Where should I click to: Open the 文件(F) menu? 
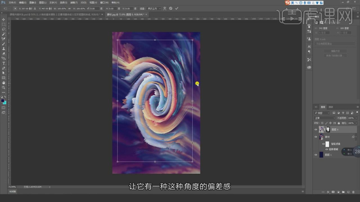[x=12, y=3]
